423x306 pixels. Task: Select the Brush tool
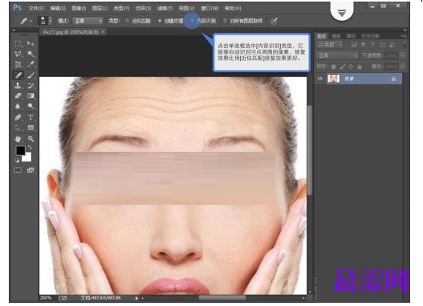click(31, 75)
